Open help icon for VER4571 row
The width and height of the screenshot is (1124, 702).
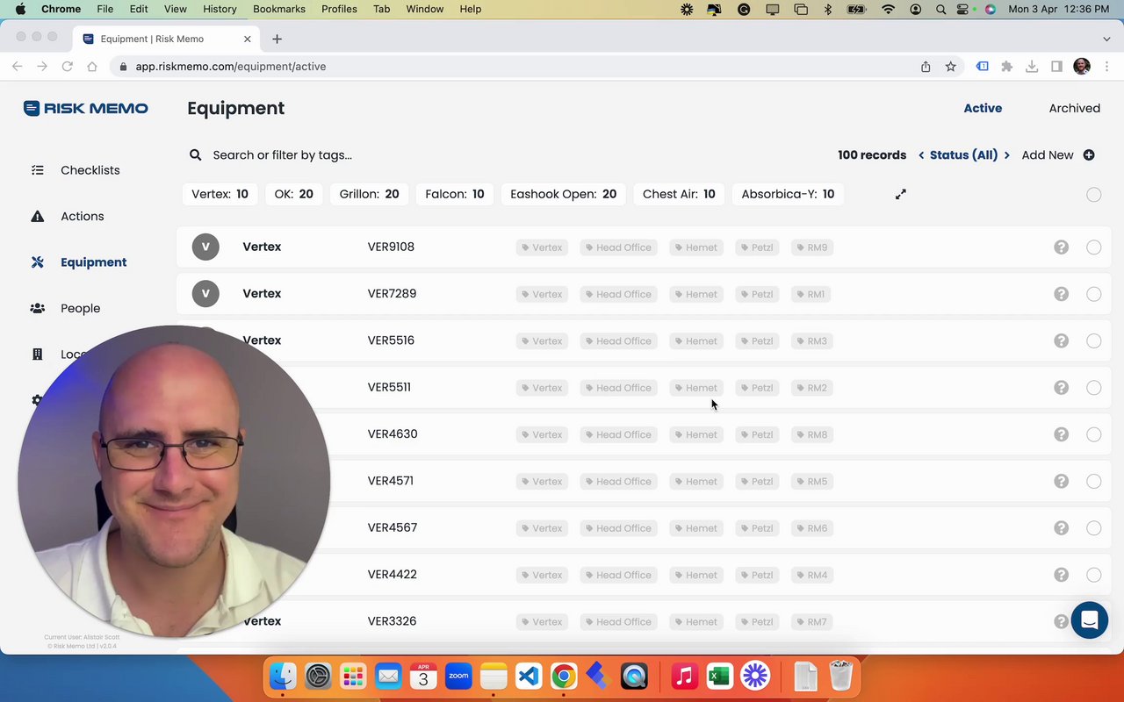pyautogui.click(x=1062, y=481)
